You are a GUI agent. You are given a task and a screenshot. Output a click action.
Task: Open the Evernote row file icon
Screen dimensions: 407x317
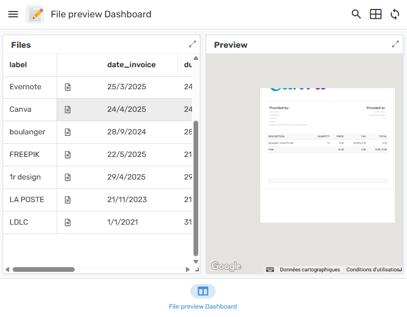click(67, 87)
